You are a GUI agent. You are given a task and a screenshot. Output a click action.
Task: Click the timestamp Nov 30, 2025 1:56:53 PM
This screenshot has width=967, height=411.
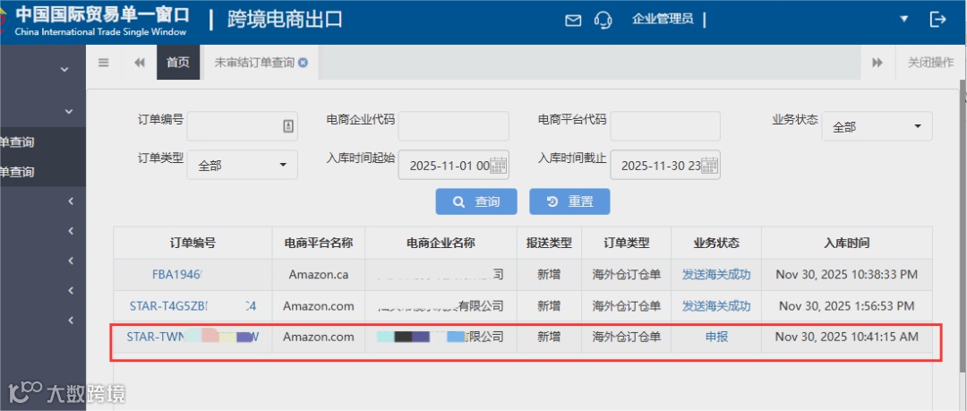point(847,305)
